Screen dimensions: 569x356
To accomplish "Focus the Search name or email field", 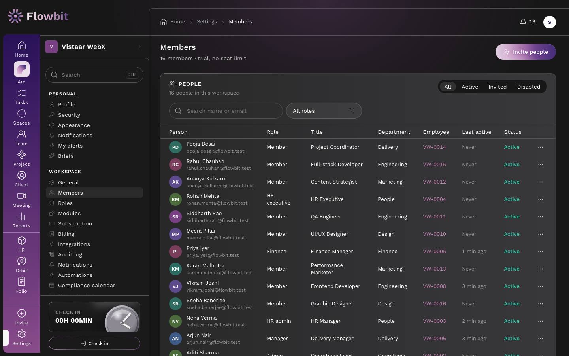I will pyautogui.click(x=226, y=111).
